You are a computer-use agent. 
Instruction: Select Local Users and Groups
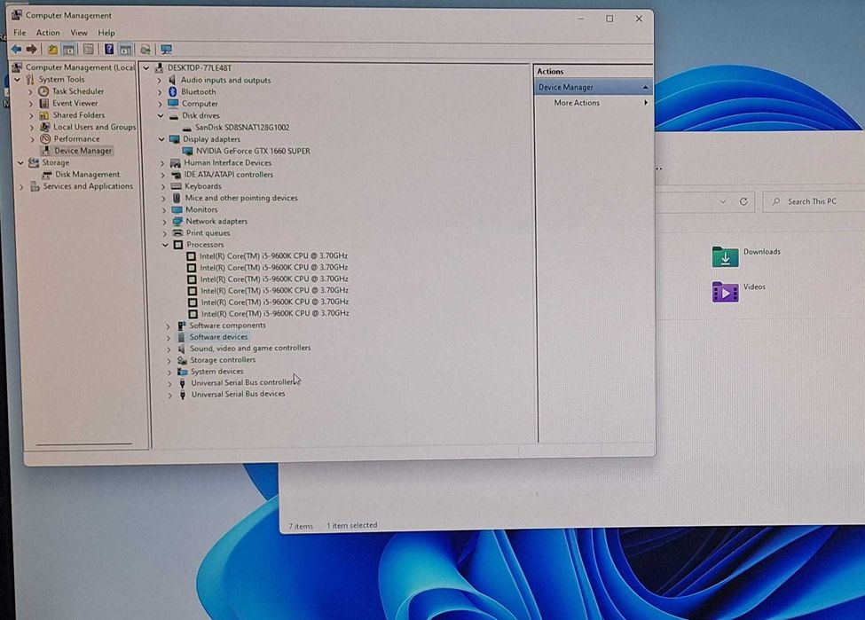(94, 127)
